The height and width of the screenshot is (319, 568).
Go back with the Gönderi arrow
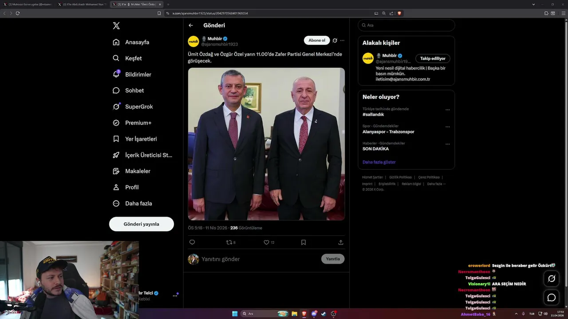tap(191, 25)
